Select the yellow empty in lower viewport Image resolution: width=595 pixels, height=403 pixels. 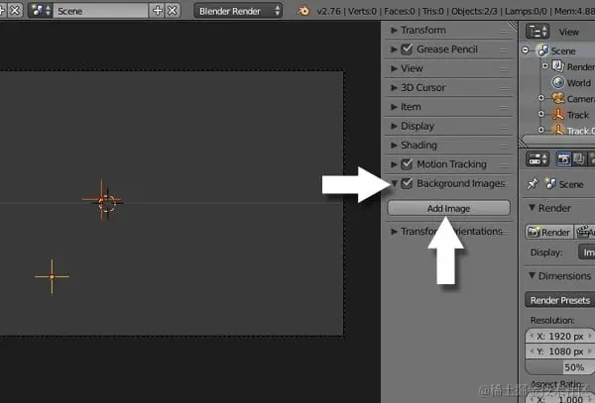[x=52, y=276]
